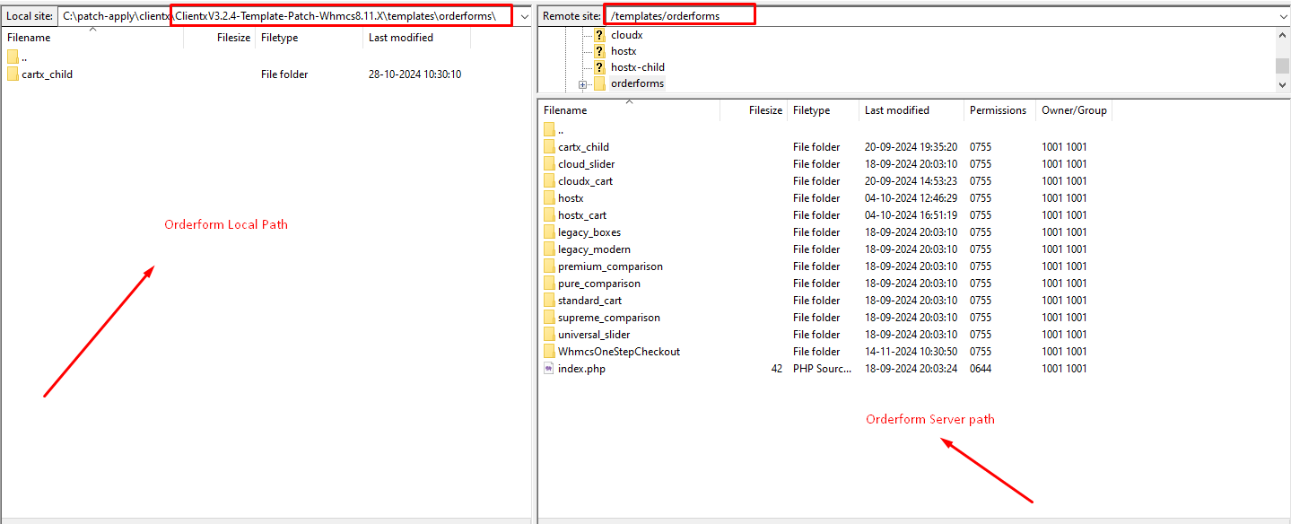This screenshot has width=1291, height=524.
Task: Select the WhmcsOneStepCheckout folder icon
Action: [x=549, y=352]
